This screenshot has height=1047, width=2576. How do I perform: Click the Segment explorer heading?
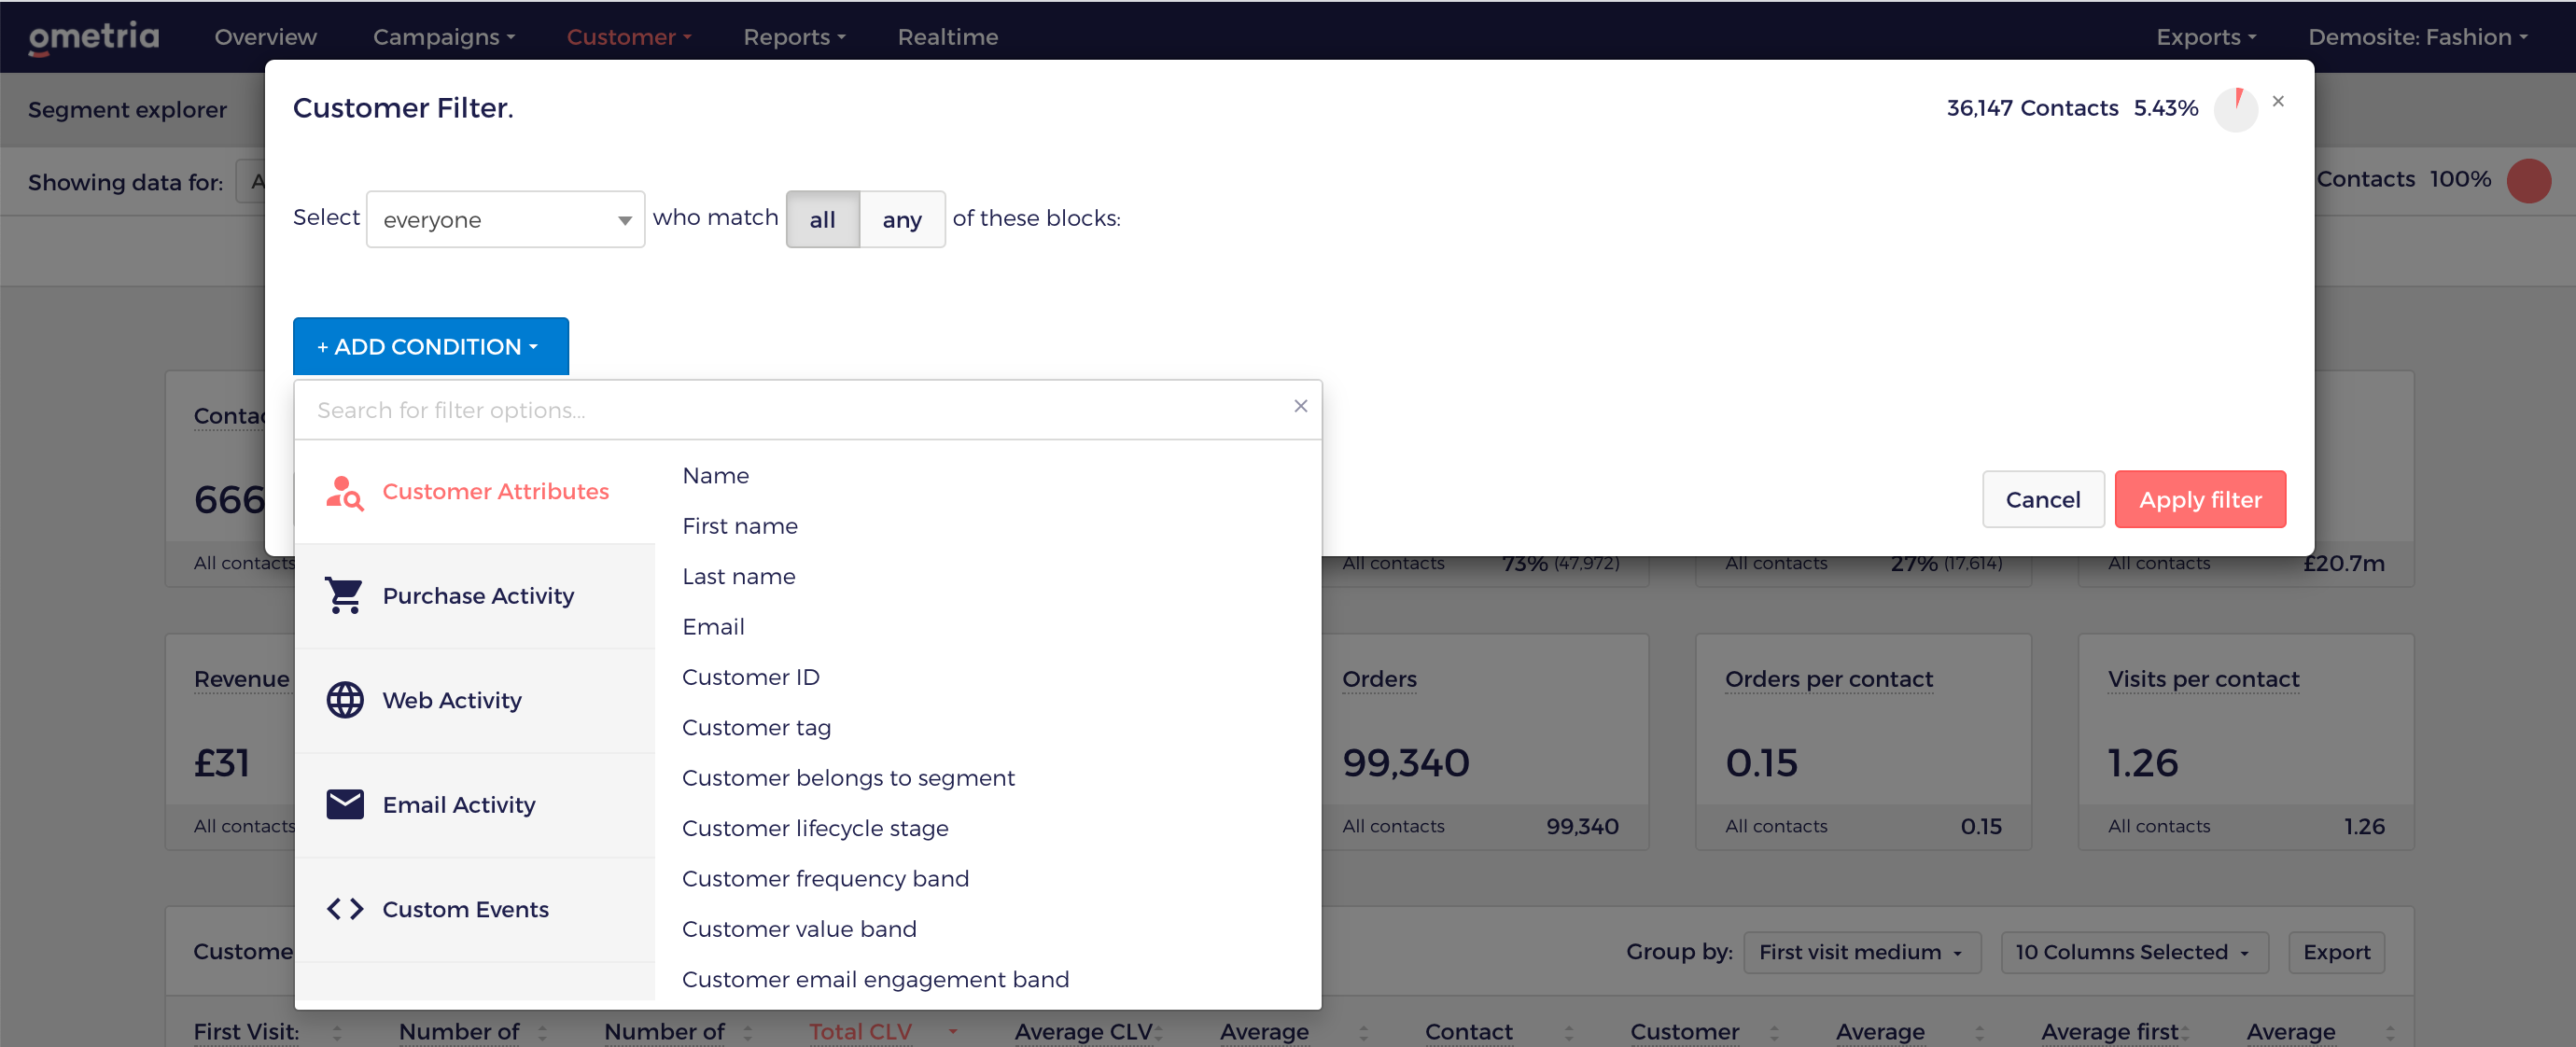[x=127, y=110]
